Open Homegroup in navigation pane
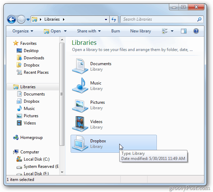This screenshot has width=213, height=192. [x=31, y=138]
